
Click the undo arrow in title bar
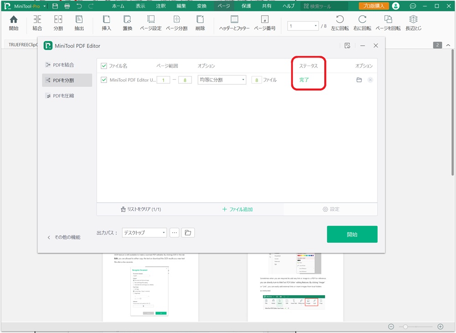[x=79, y=6]
